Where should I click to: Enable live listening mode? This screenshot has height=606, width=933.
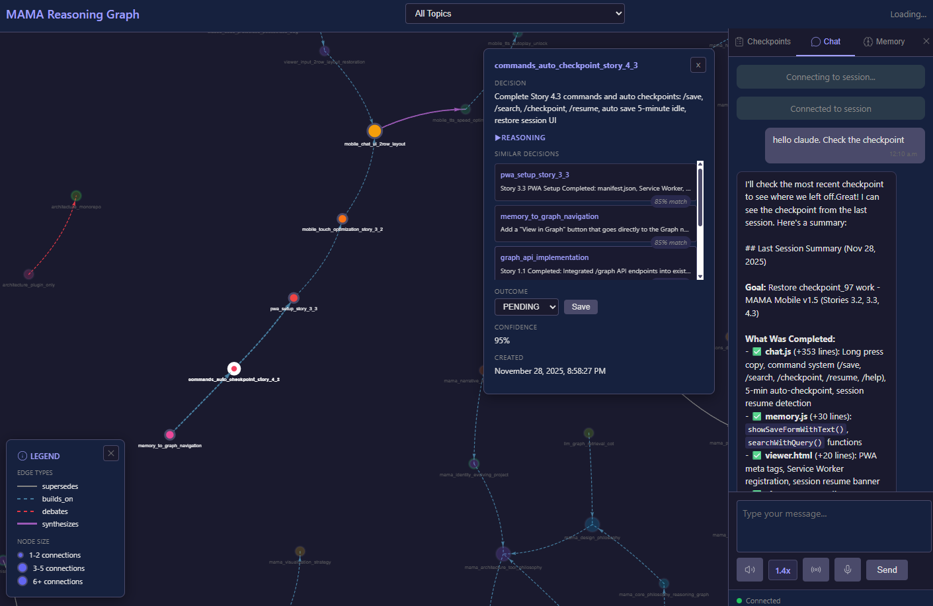tap(815, 570)
